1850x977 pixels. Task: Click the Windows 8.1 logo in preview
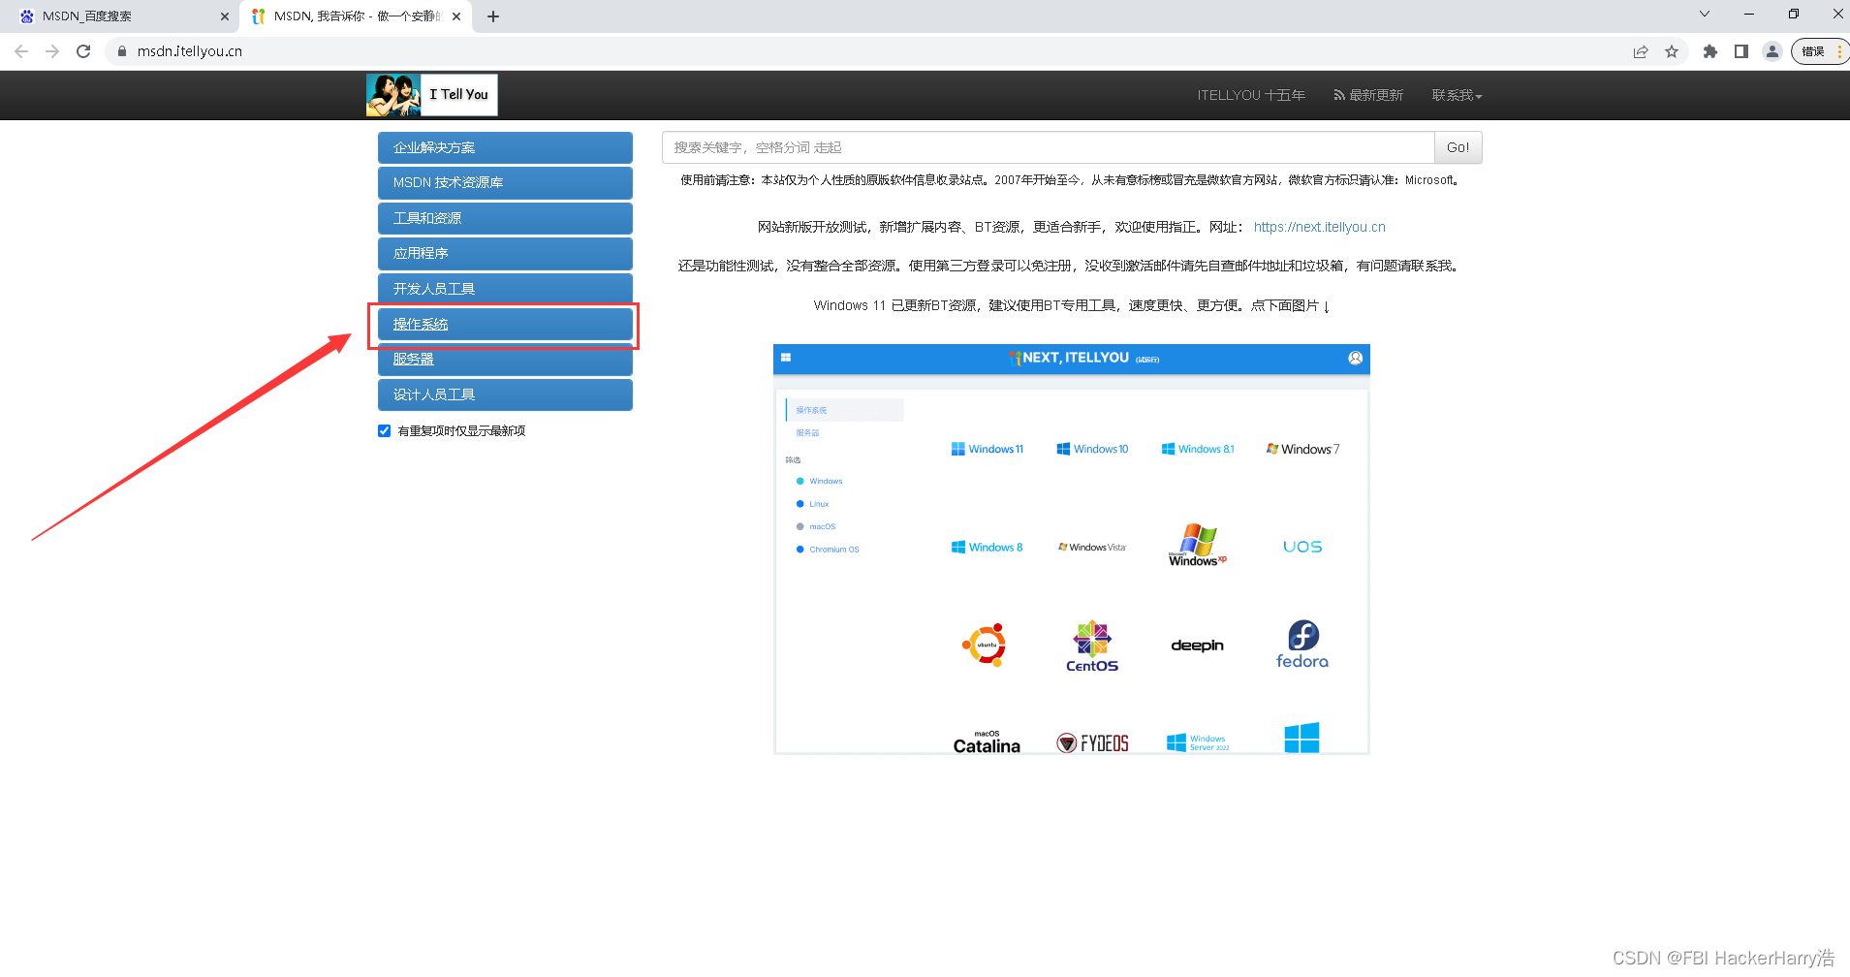pyautogui.click(x=1198, y=449)
